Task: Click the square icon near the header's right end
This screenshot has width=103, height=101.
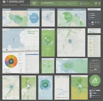Action: 96,4
